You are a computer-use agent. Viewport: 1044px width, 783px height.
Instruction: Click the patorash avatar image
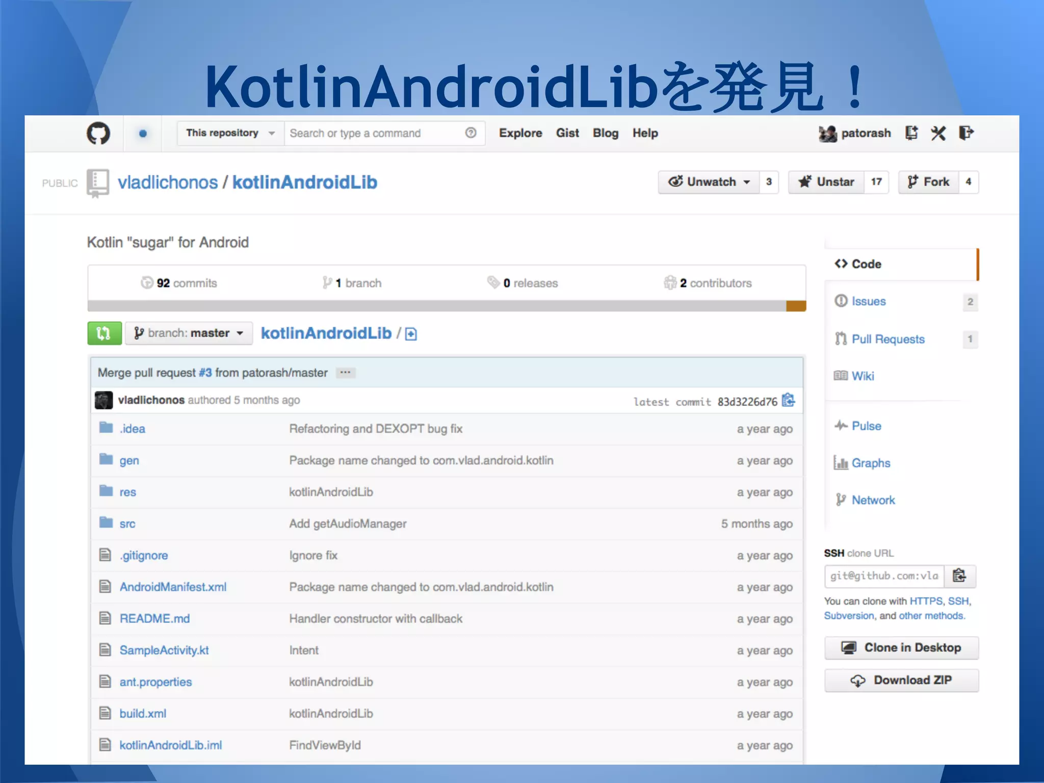[828, 134]
